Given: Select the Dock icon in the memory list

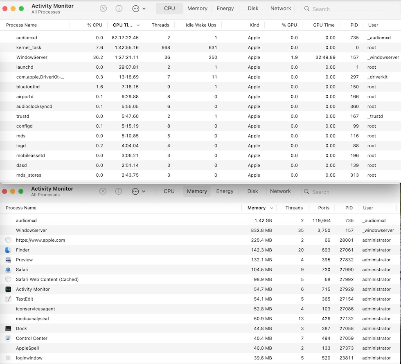Looking at the screenshot, I should click(x=8, y=328).
